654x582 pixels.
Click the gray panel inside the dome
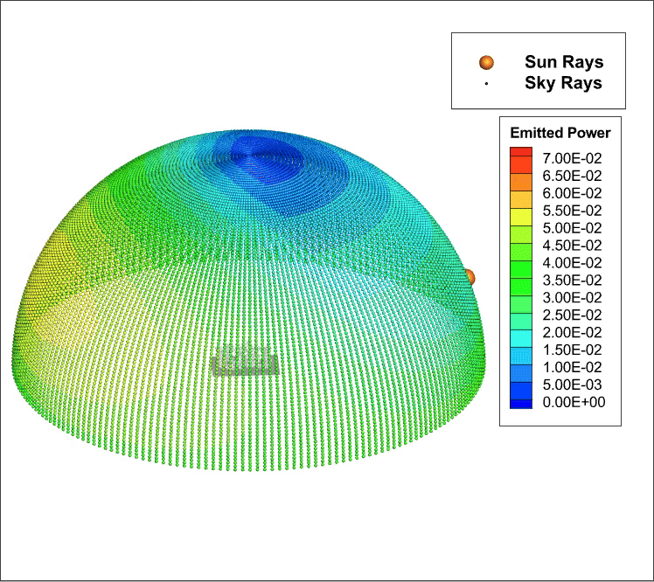pyautogui.click(x=245, y=361)
